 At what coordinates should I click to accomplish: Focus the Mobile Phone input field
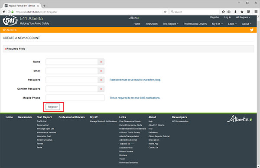[x=75, y=98]
